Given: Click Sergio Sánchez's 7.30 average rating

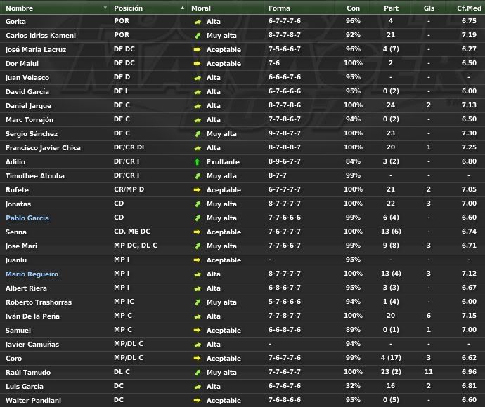Looking at the screenshot, I should 469,133.
